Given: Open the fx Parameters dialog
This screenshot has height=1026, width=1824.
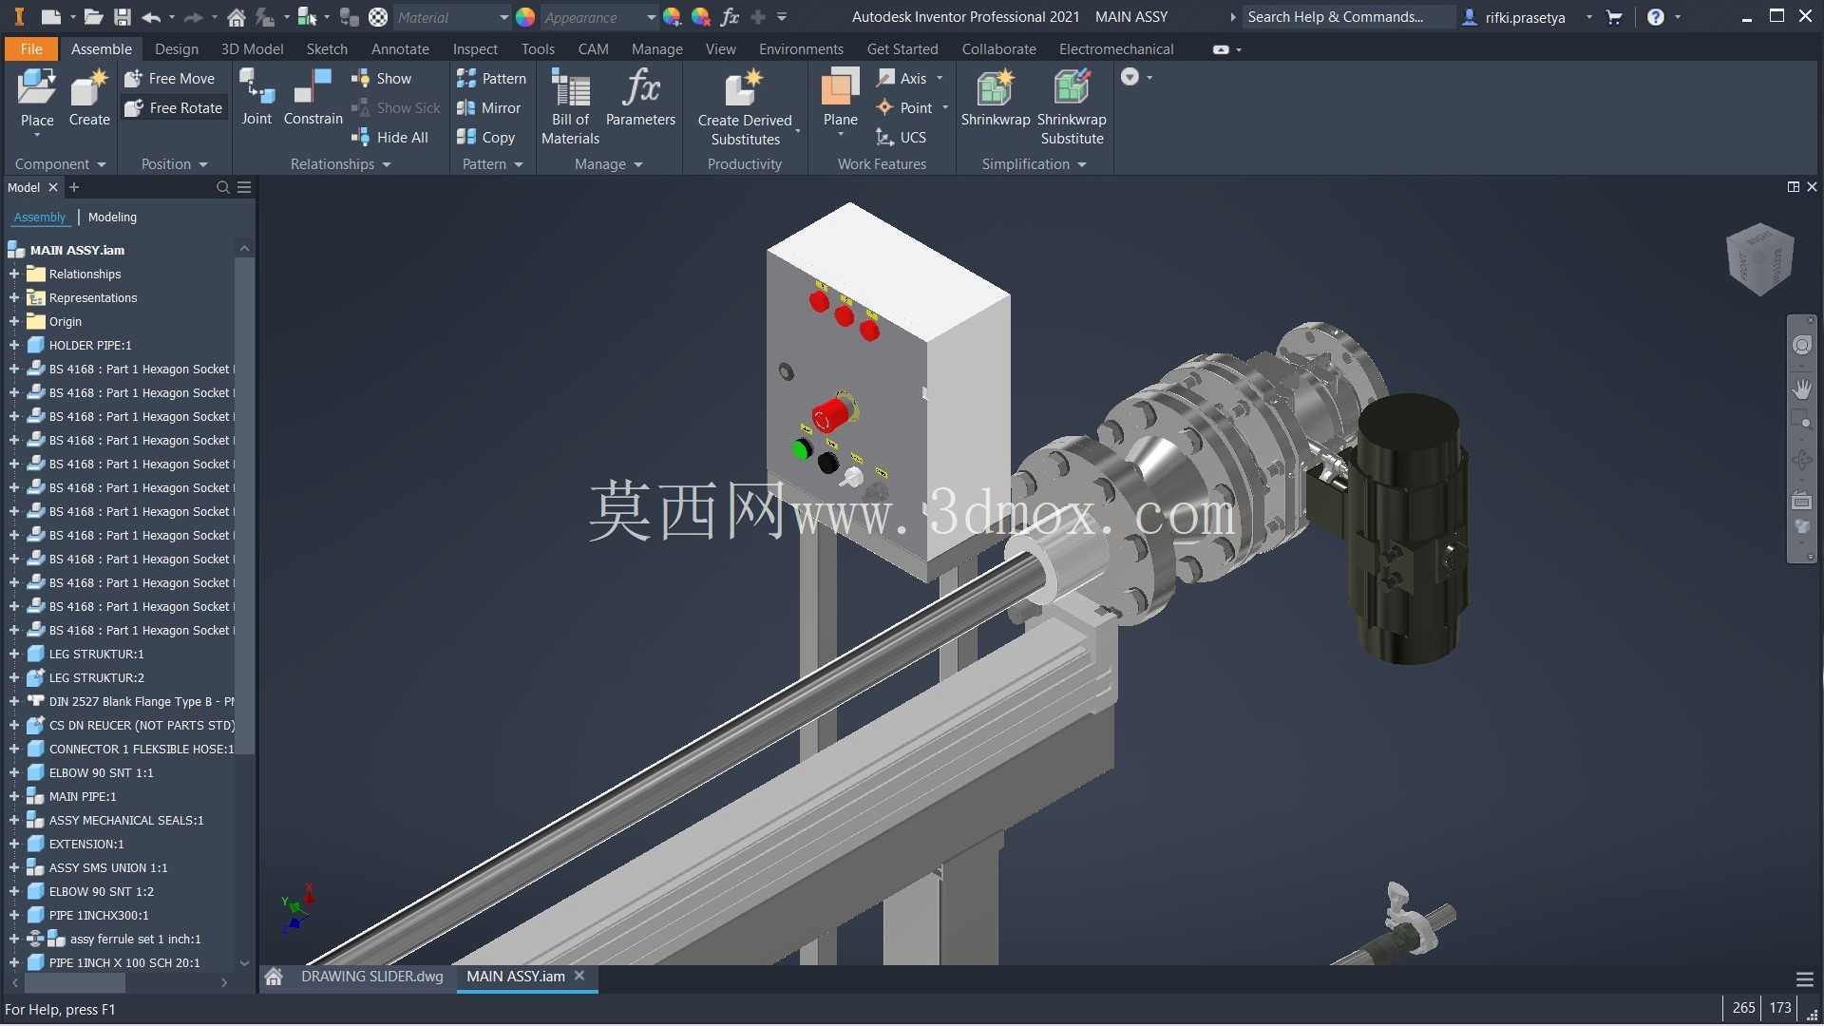Looking at the screenshot, I should [640, 99].
